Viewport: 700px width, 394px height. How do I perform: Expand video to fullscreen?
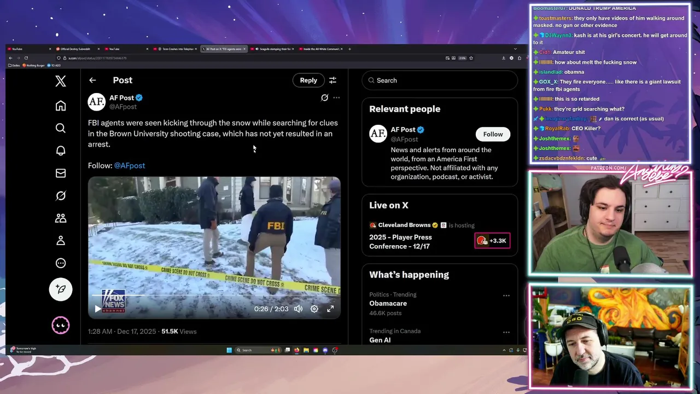pos(330,309)
